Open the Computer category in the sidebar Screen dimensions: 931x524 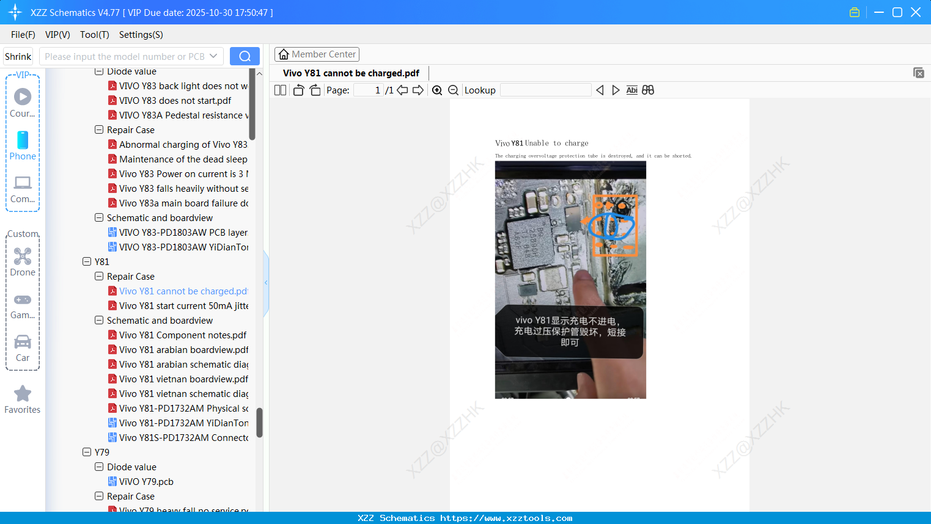pyautogui.click(x=23, y=188)
